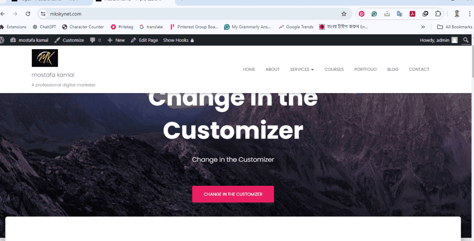The height and width of the screenshot is (241, 474).
Task: Bookmark this page with star icon
Action: (x=344, y=13)
